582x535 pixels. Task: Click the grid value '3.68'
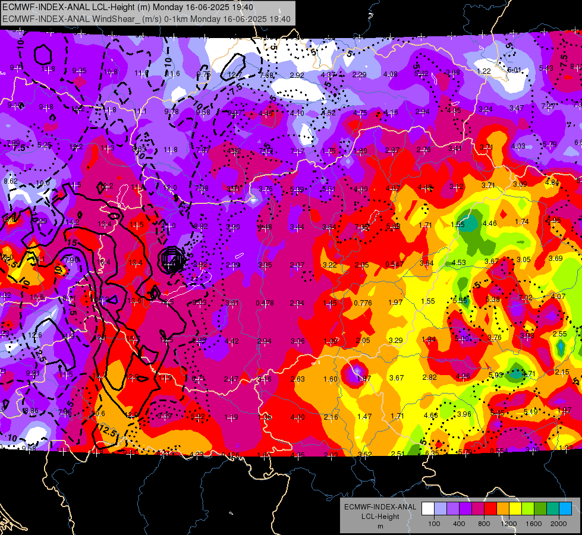point(453,72)
